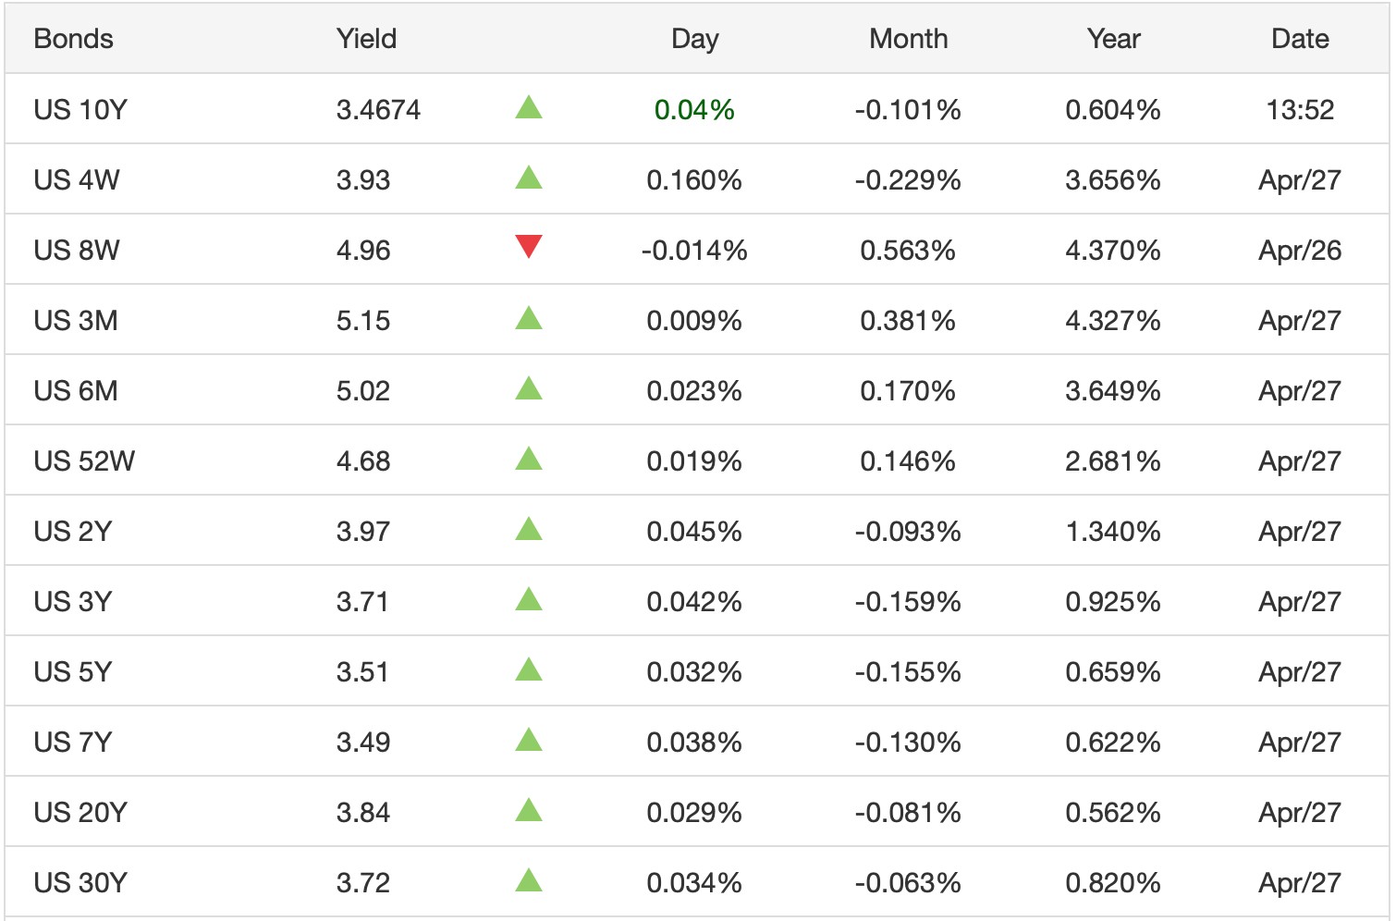The height and width of the screenshot is (921, 1396).
Task: Click the up arrow in US 7Y row
Action: 528,741
